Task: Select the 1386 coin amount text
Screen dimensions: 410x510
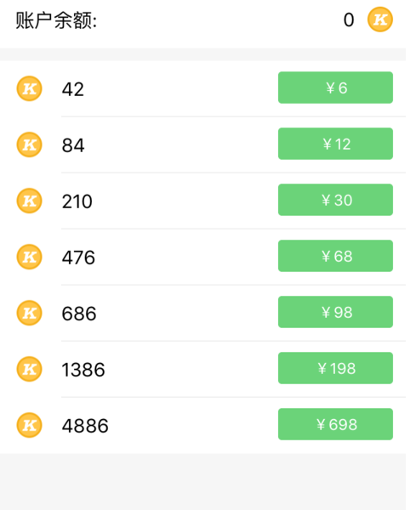Action: (x=83, y=370)
